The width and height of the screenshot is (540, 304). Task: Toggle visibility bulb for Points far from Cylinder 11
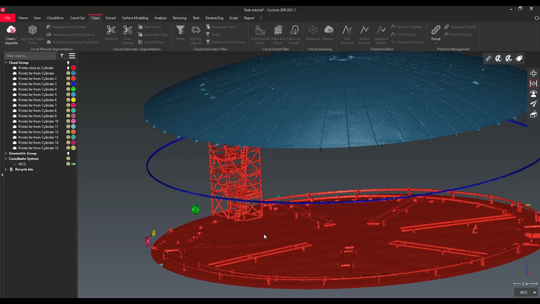coord(68,127)
